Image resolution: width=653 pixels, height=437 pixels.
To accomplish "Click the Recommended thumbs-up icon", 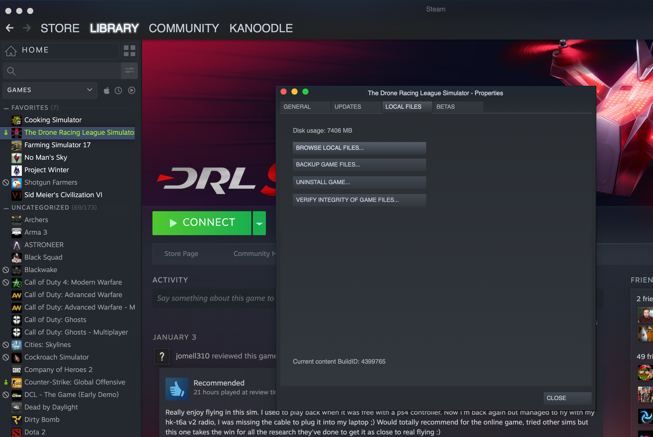I will coord(177,389).
